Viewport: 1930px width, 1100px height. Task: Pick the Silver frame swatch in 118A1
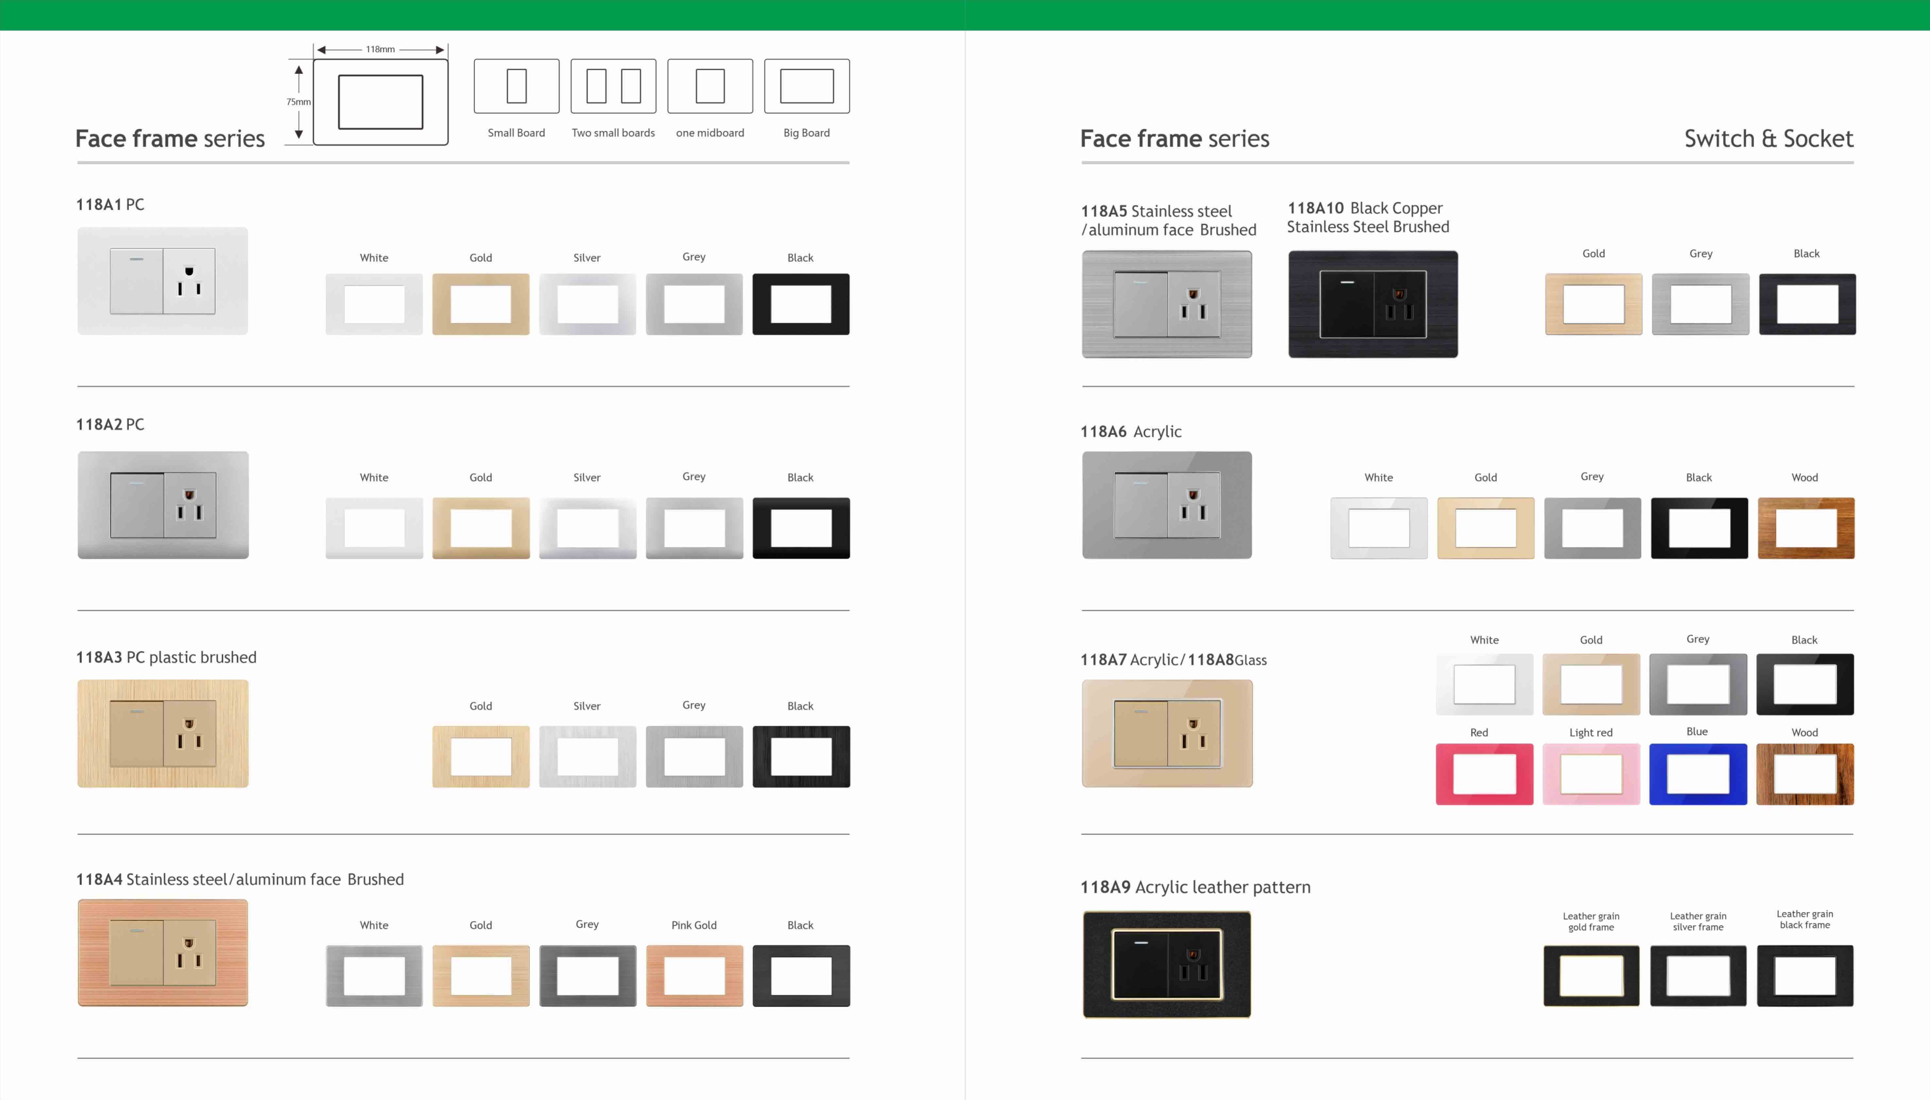[587, 304]
